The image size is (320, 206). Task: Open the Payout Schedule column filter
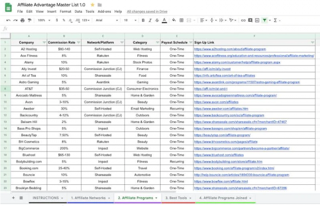191,42
